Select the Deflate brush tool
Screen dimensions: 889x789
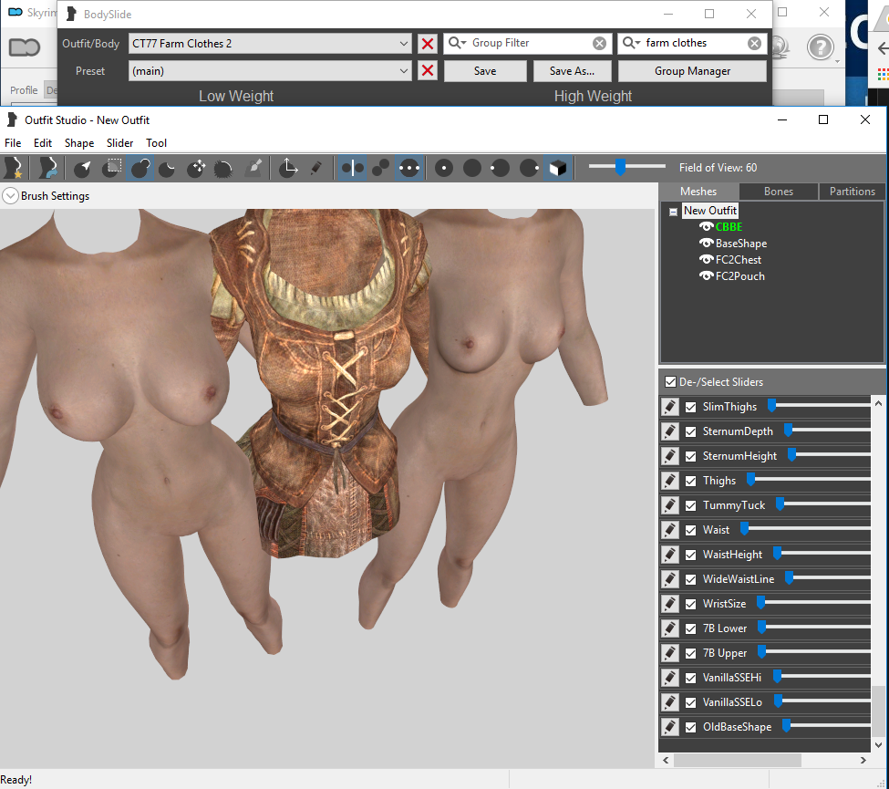tap(167, 168)
